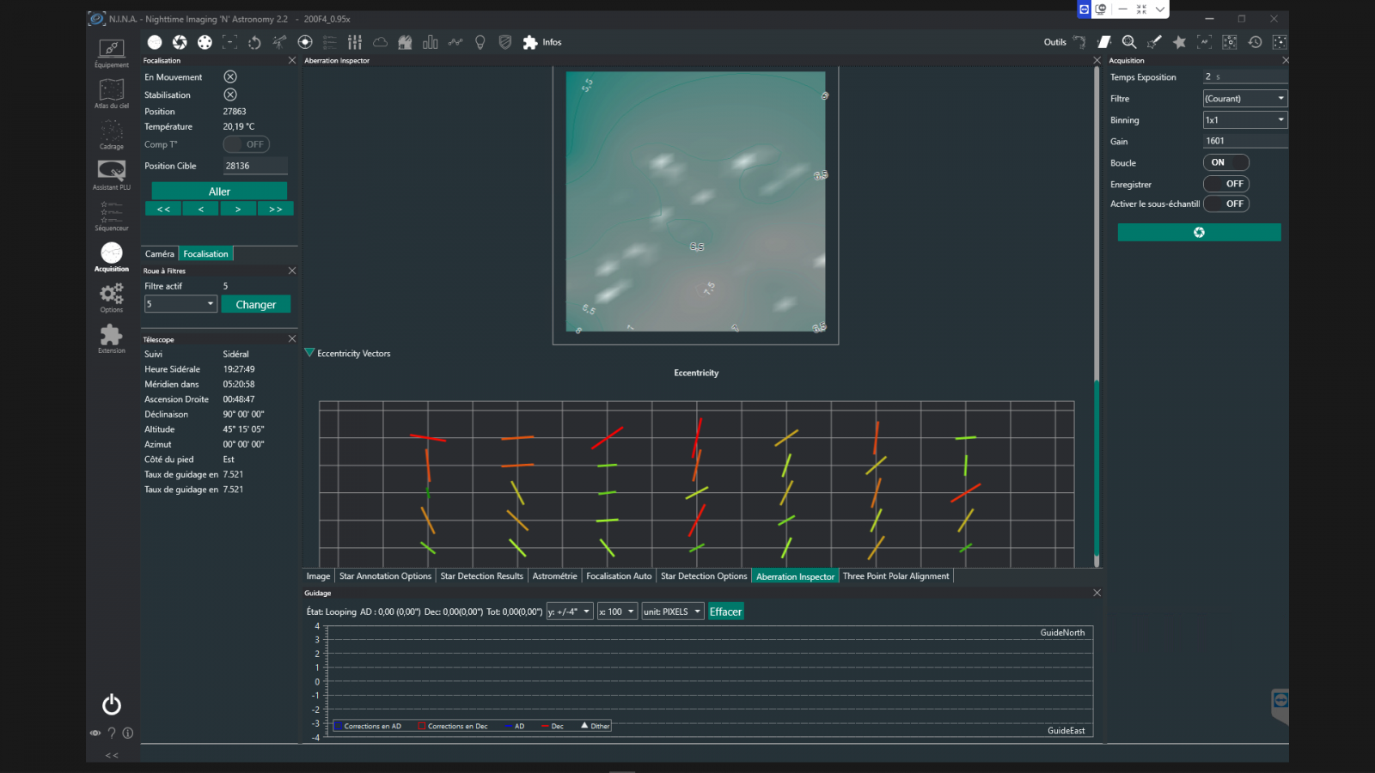Expand the sidebar with double chevron

112,756
